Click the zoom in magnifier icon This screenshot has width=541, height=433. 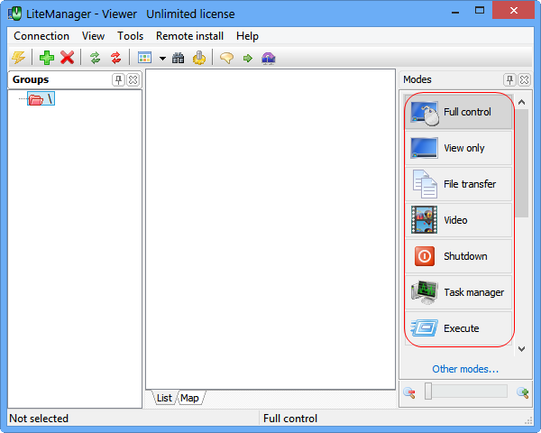pyautogui.click(x=522, y=392)
